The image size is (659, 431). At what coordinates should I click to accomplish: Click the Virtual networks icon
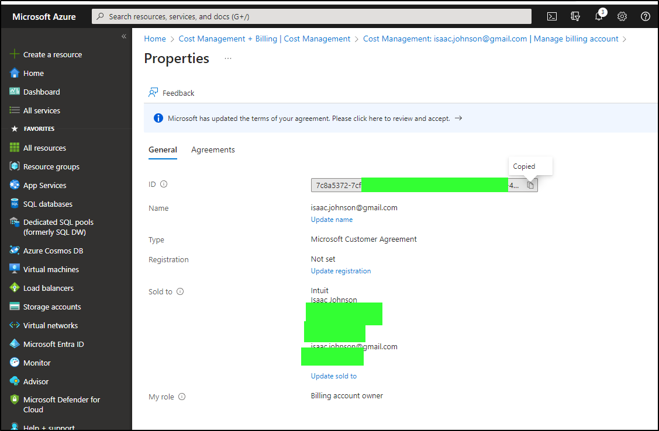14,325
